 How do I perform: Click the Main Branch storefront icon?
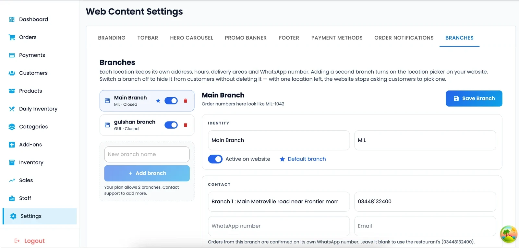click(107, 101)
